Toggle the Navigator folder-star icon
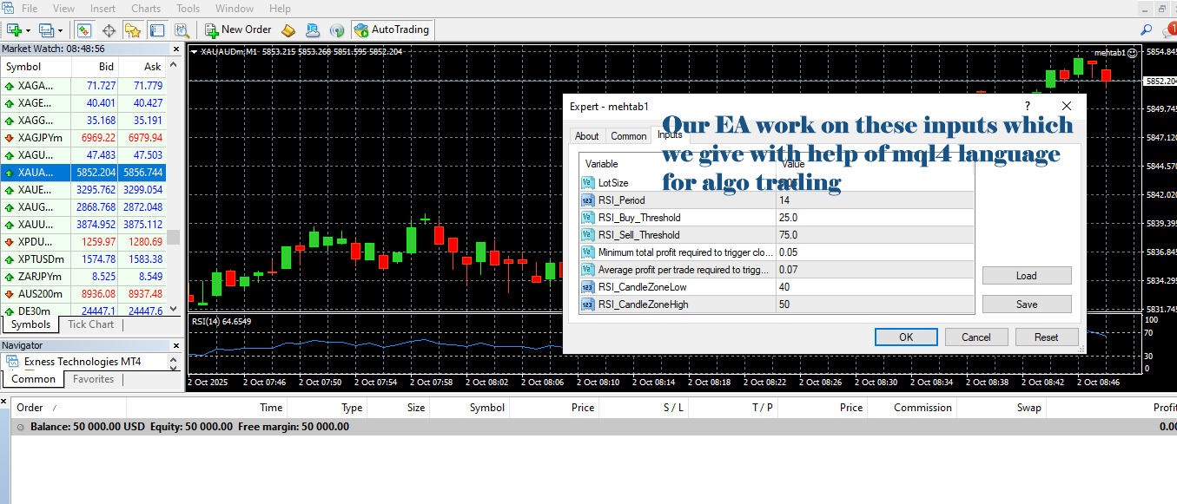1177x504 pixels. click(x=133, y=29)
